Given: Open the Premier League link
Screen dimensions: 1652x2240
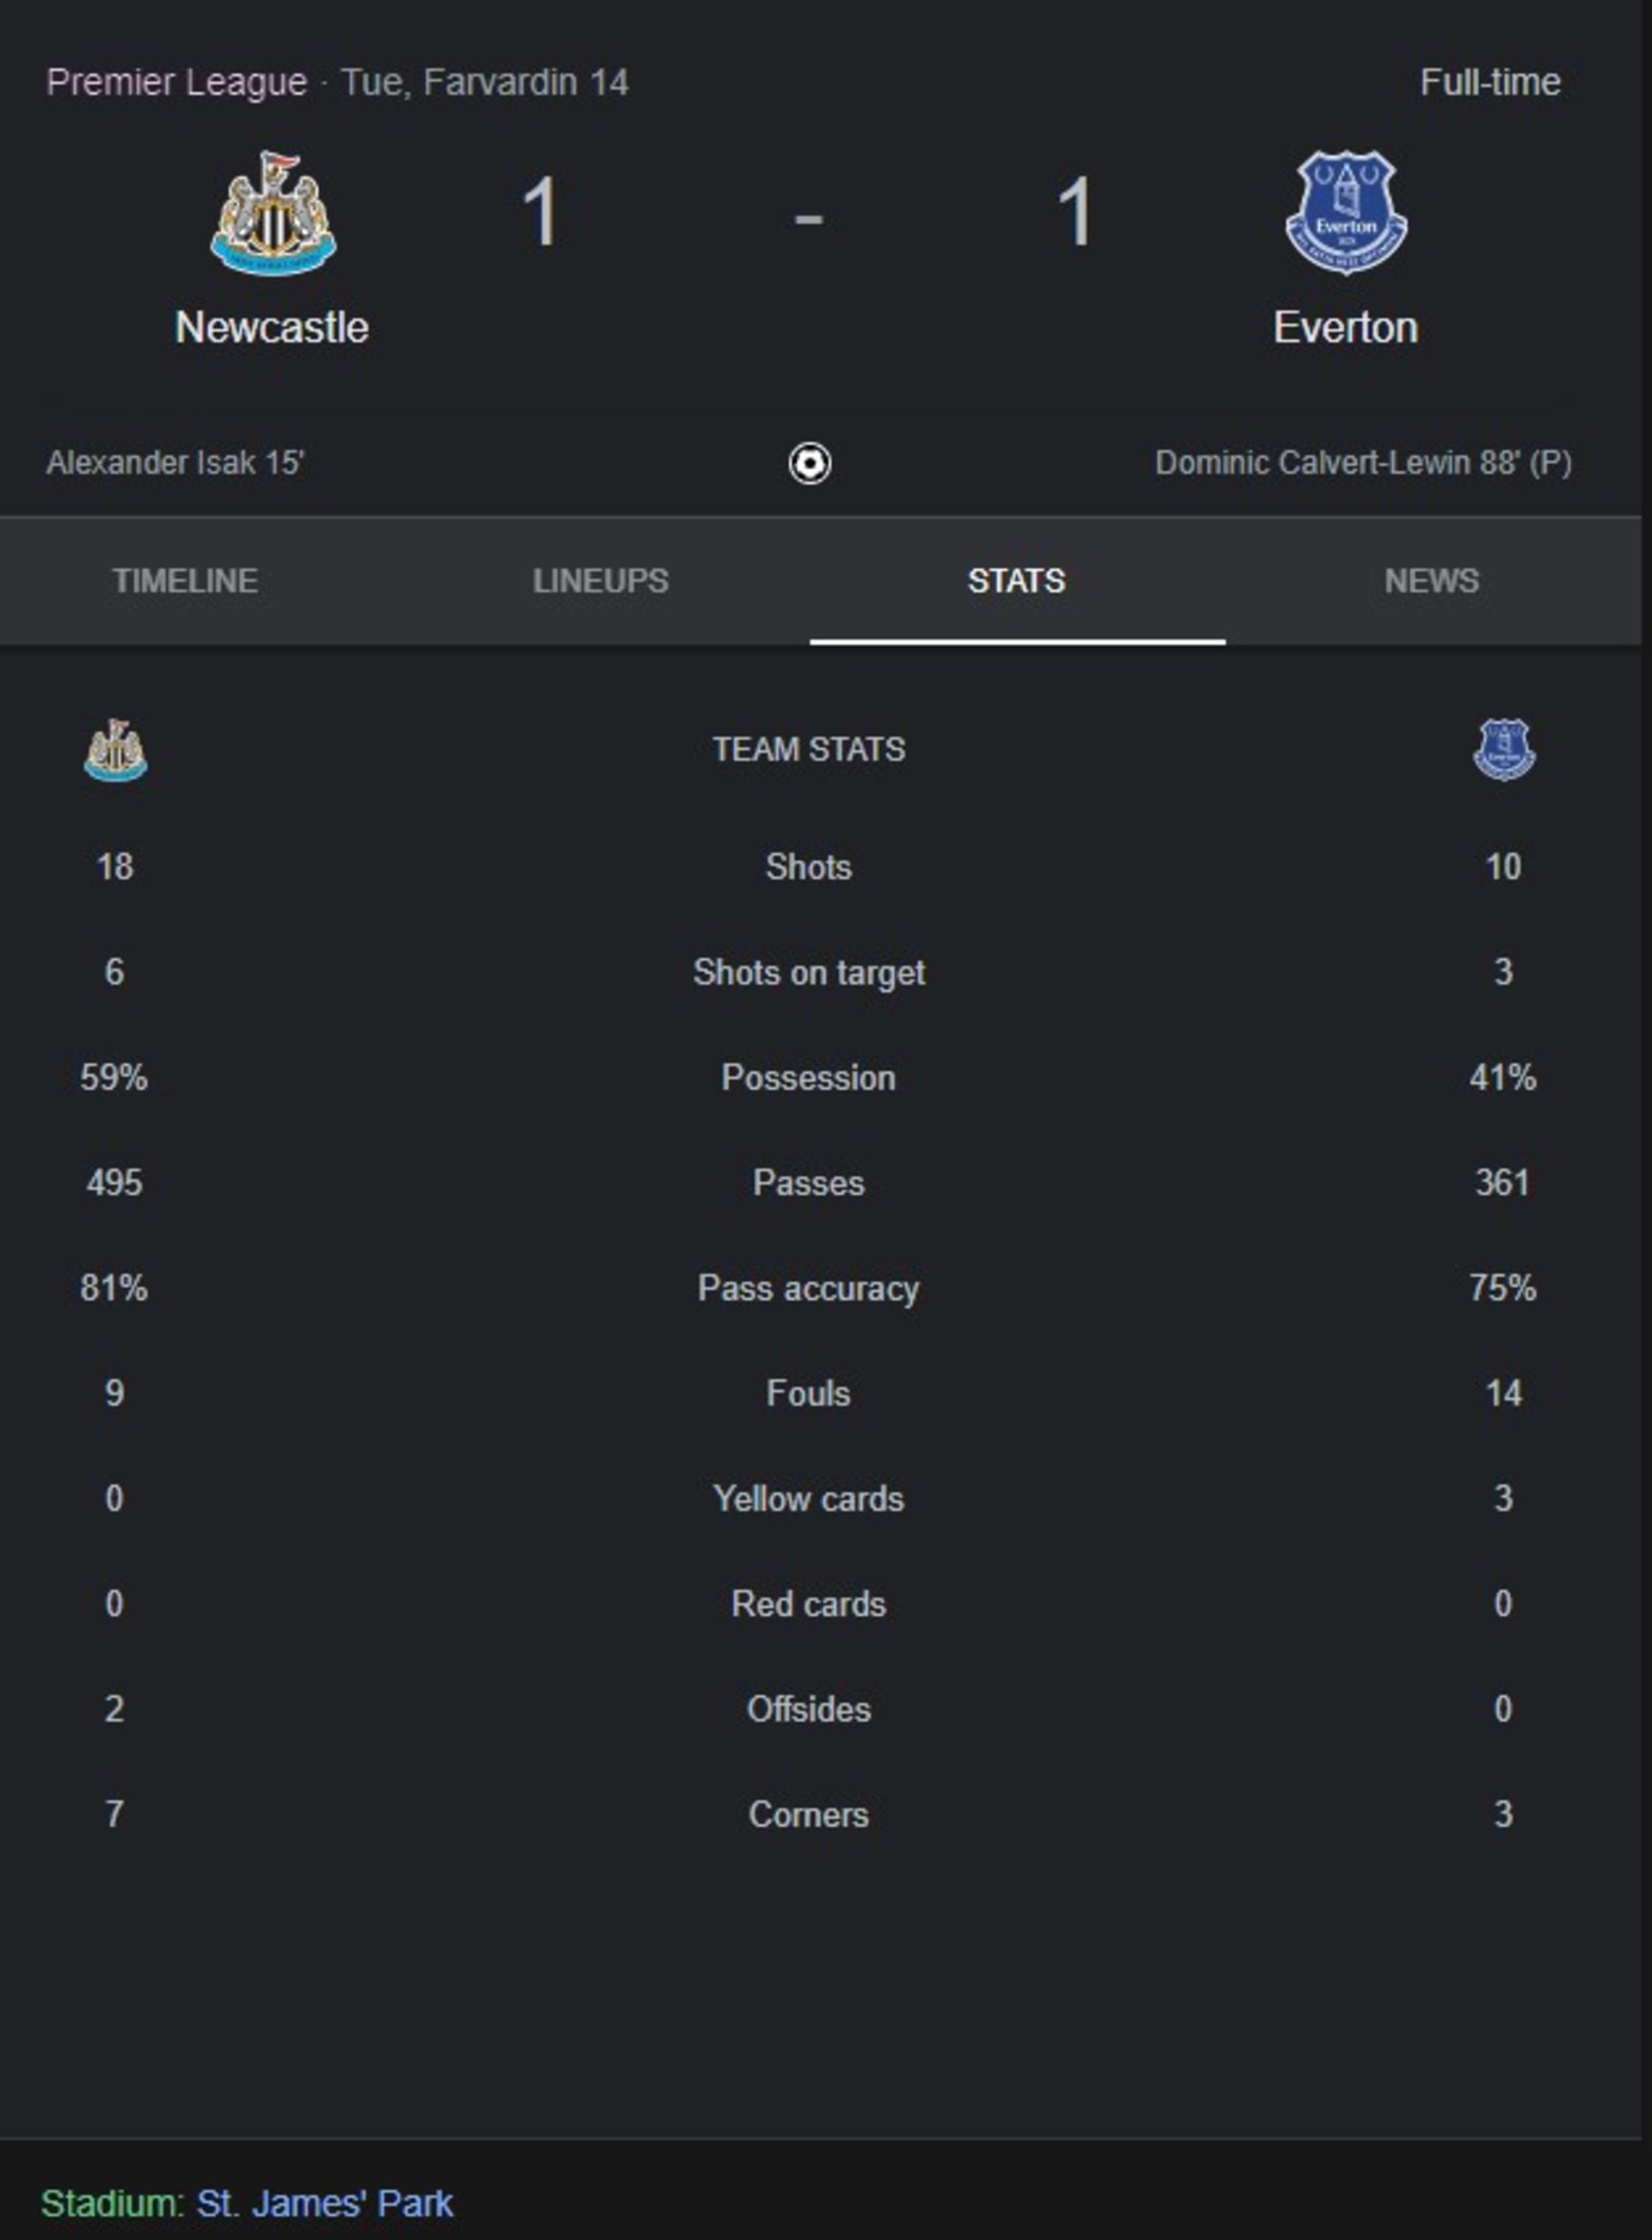Looking at the screenshot, I should [x=177, y=82].
